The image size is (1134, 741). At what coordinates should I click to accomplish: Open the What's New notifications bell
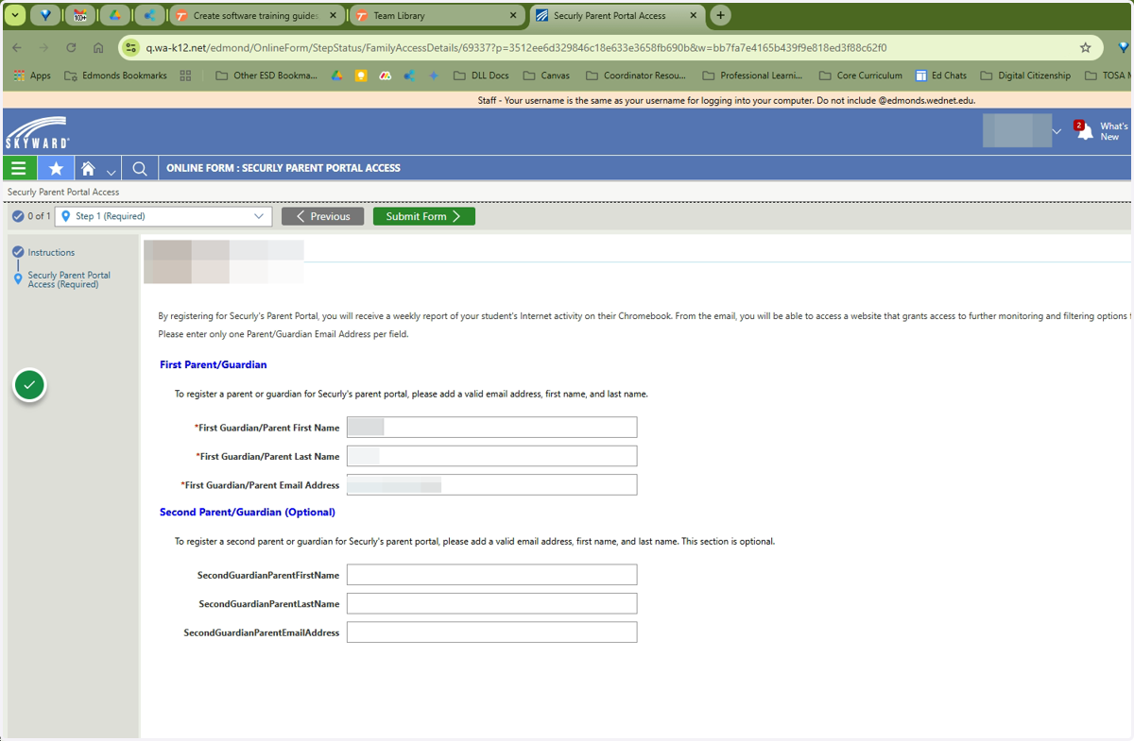point(1084,130)
